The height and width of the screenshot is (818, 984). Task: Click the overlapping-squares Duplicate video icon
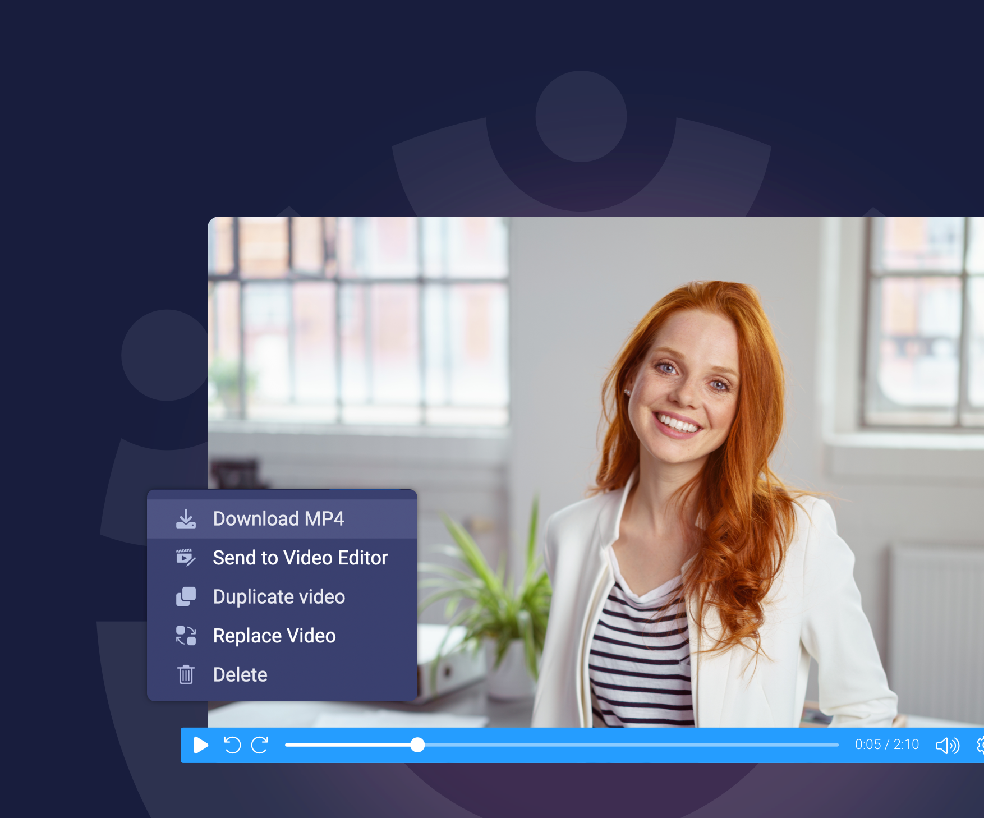(x=186, y=596)
